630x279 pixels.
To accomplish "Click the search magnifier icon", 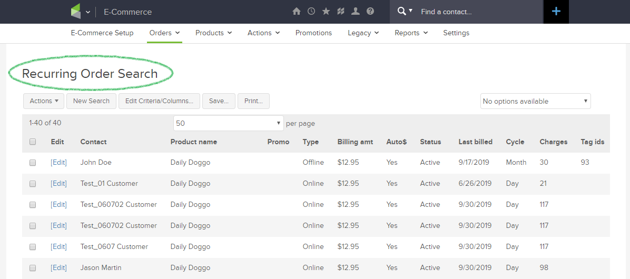I will point(401,11).
